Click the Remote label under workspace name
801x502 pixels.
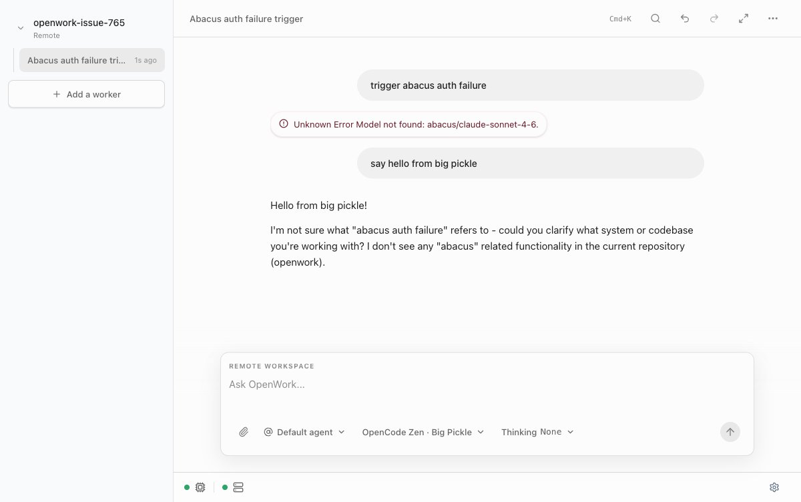pos(47,35)
